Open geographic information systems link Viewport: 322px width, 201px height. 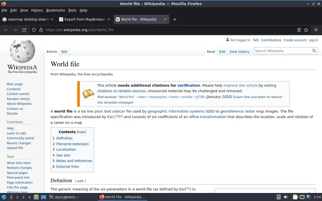(176, 111)
